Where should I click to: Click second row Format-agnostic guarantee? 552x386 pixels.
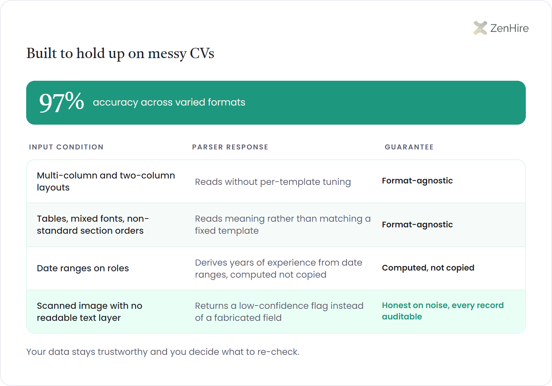(x=417, y=225)
